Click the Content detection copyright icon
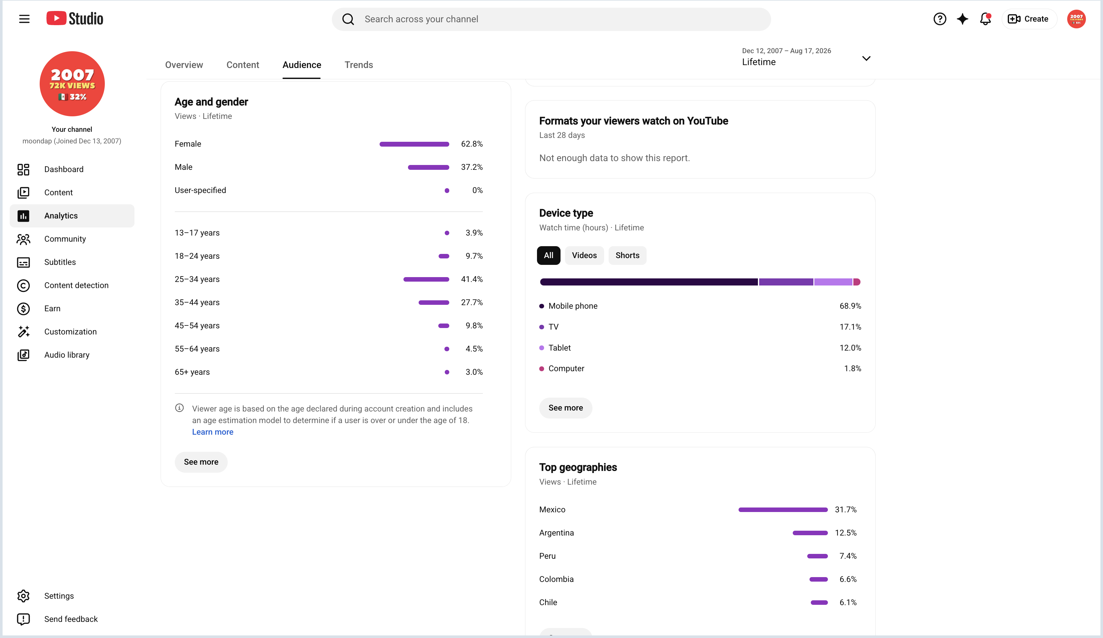The image size is (1103, 638). click(x=23, y=285)
